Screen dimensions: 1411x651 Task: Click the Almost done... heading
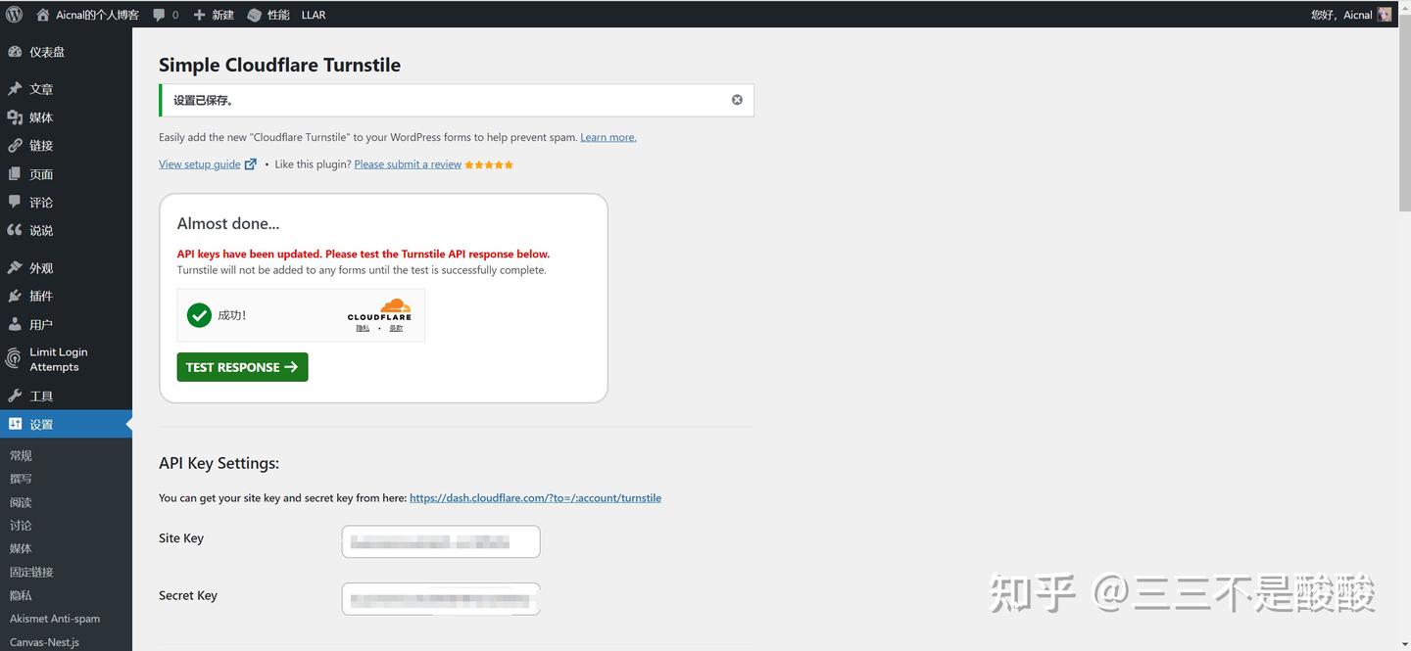coord(227,223)
